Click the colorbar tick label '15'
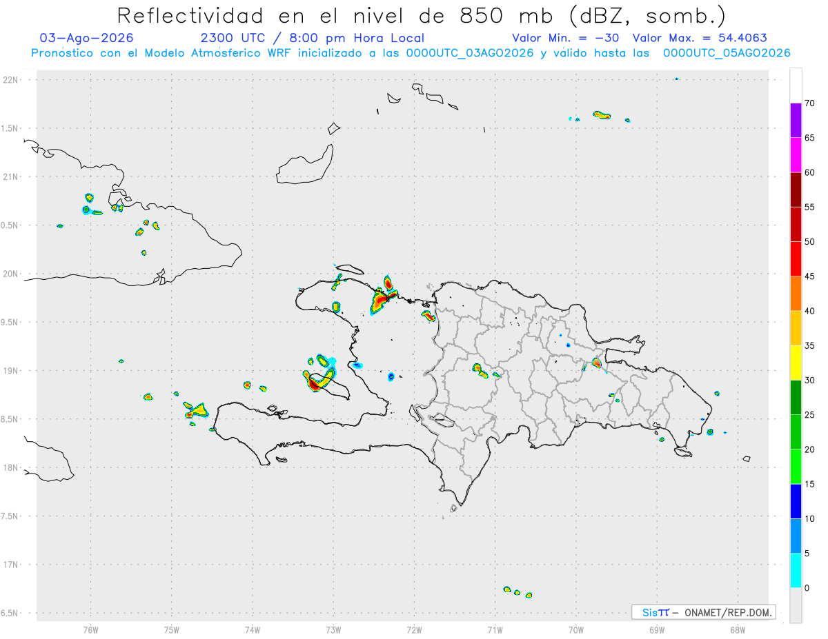 810,484
